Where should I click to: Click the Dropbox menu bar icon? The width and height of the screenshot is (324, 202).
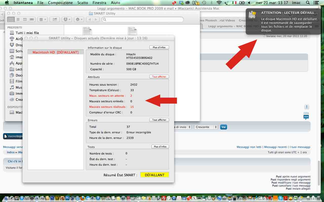[x=181, y=3]
